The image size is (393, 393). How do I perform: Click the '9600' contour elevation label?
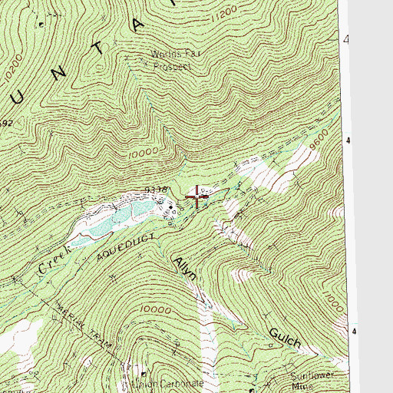(319, 140)
